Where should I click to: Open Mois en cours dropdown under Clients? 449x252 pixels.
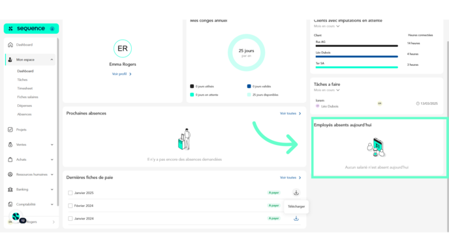[x=327, y=26]
